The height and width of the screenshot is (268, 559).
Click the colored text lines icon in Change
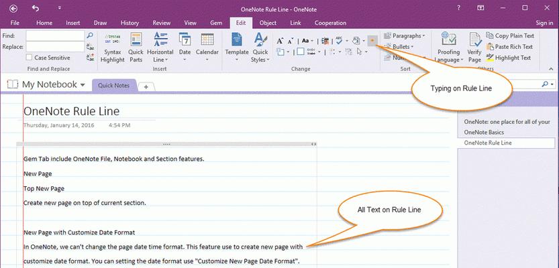click(x=325, y=41)
